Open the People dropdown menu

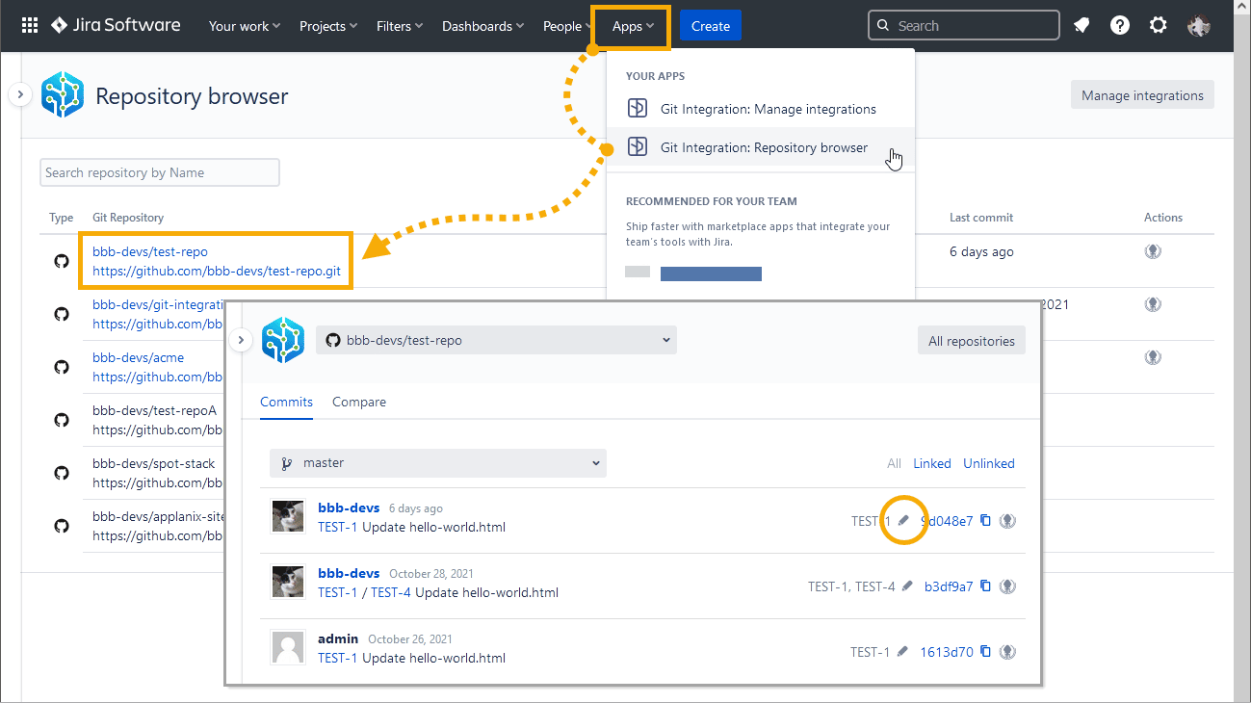click(566, 26)
